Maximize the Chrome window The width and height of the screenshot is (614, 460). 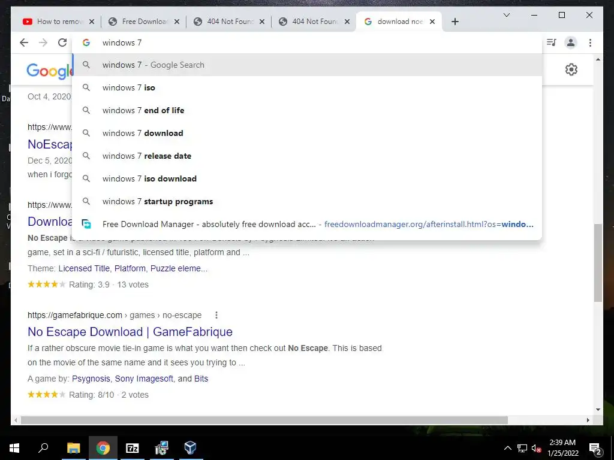(x=561, y=15)
